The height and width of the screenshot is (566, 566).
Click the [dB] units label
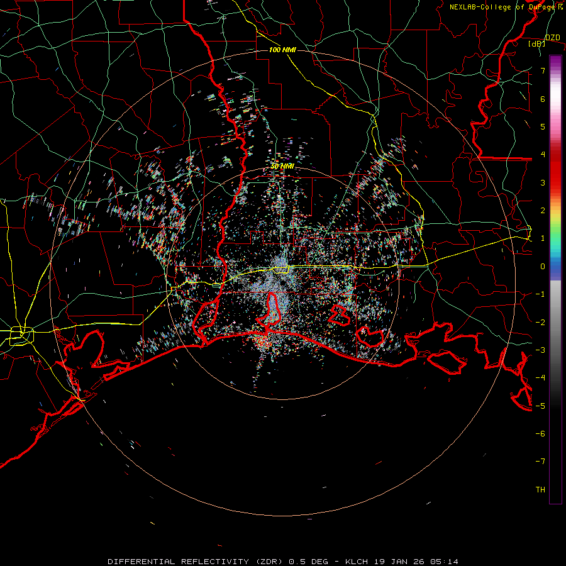point(537,43)
